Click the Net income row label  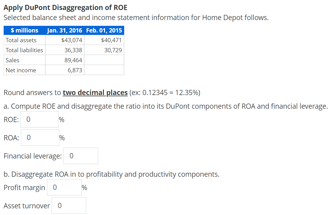17,70
